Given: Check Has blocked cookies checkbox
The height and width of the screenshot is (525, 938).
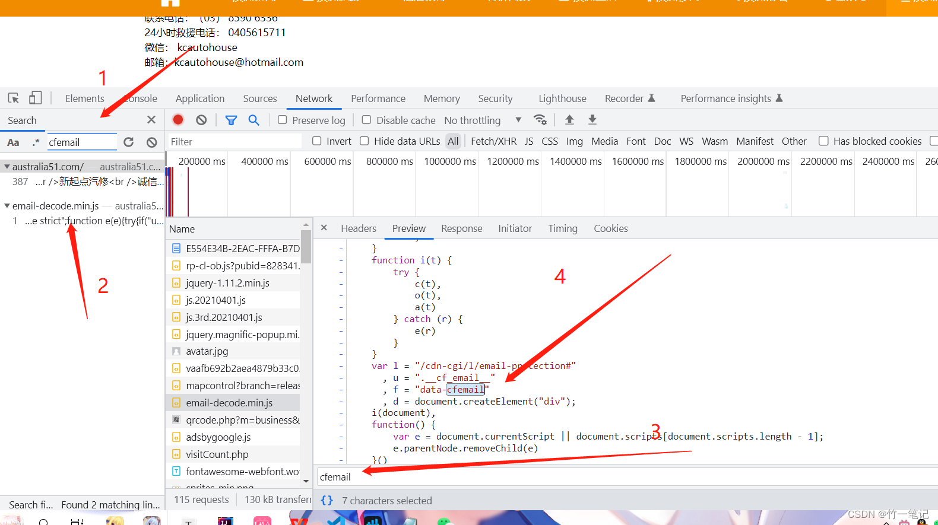Looking at the screenshot, I should (823, 141).
